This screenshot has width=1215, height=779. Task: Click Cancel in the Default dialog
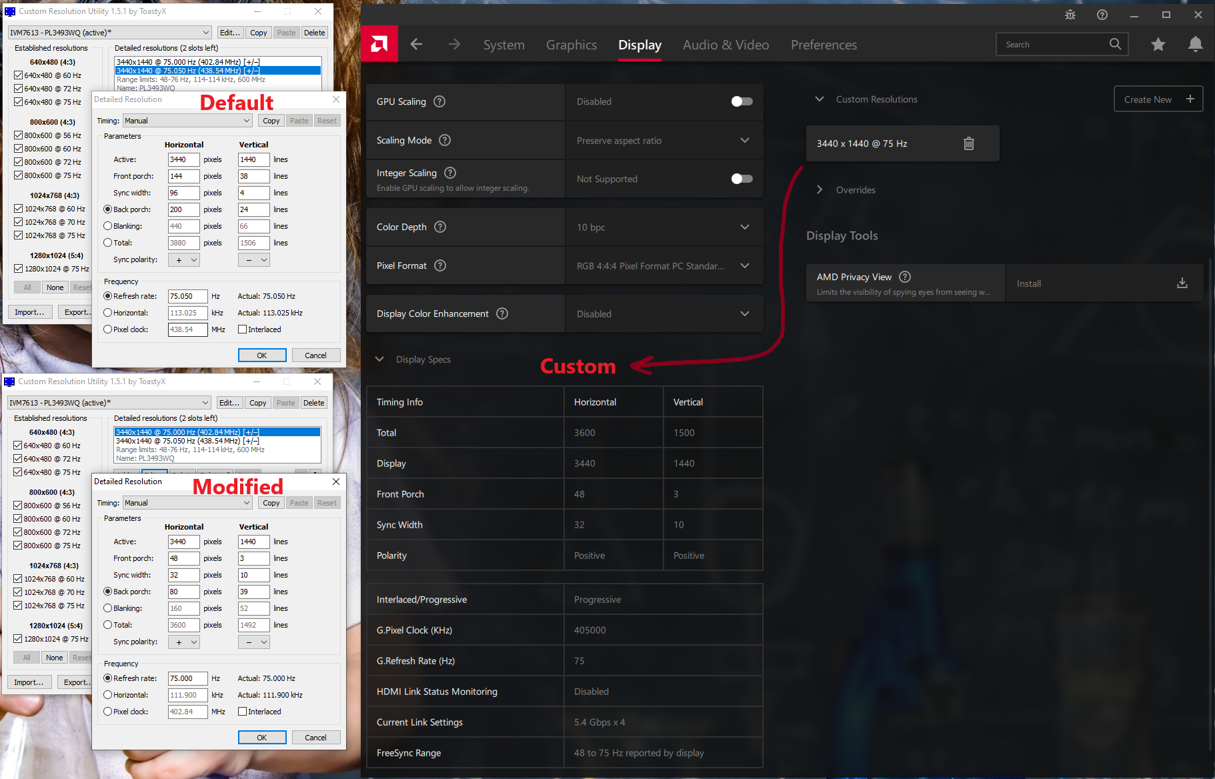(x=315, y=355)
